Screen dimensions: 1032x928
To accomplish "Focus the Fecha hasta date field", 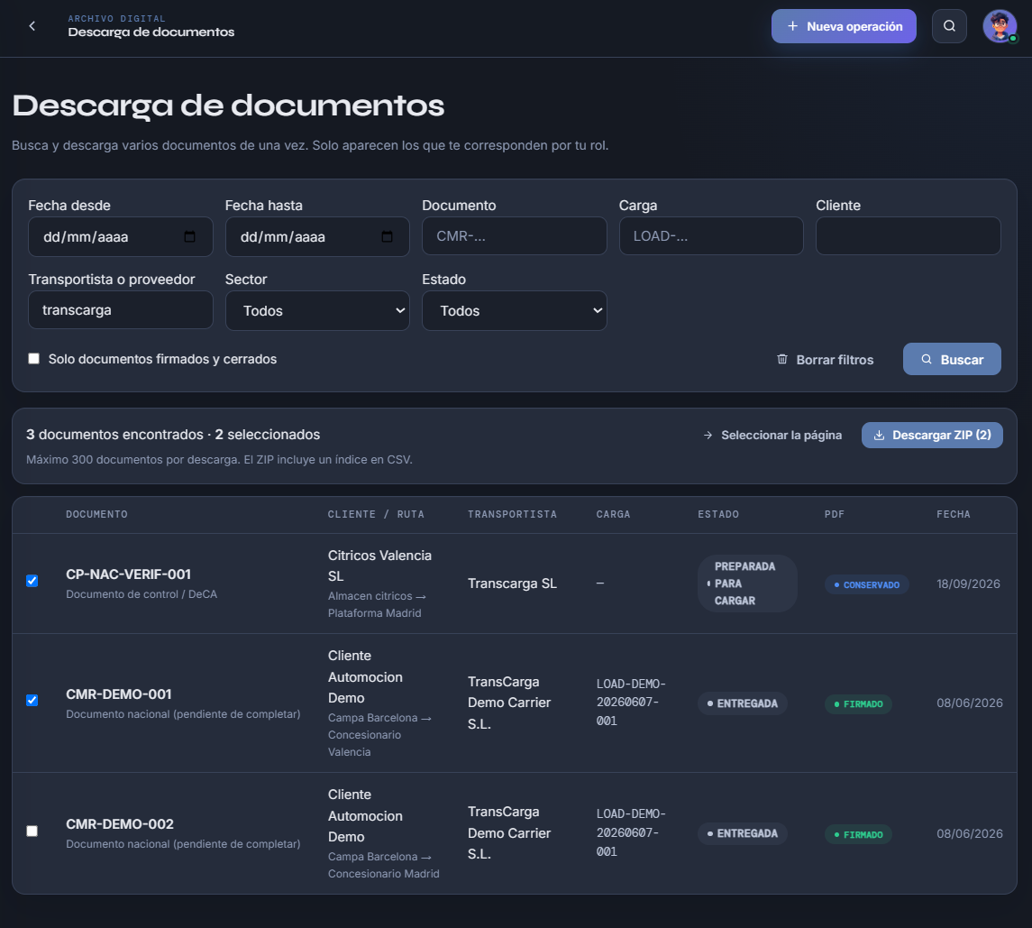I will click(x=317, y=236).
